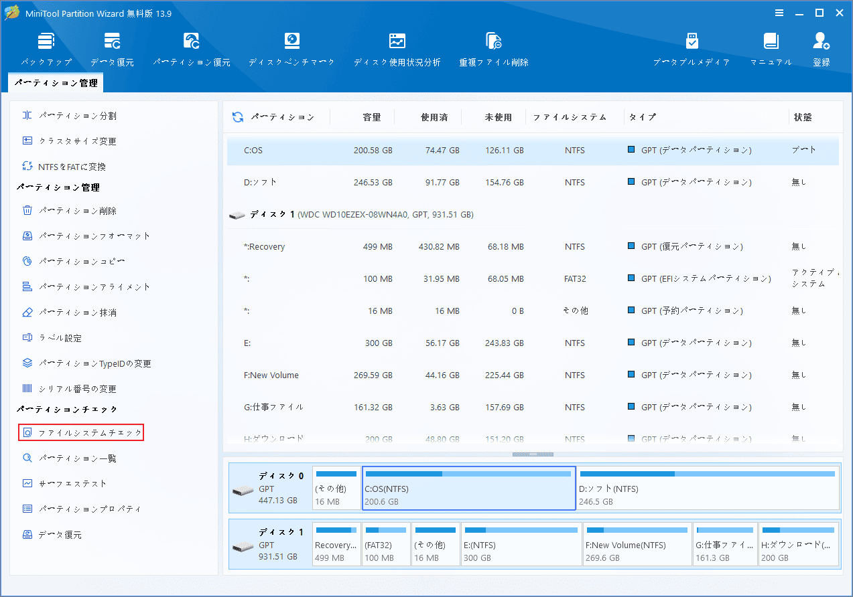Screen dimensions: 853x597
Task: Select F:New Volume(NTFS) block in disk map
Action: [637, 544]
